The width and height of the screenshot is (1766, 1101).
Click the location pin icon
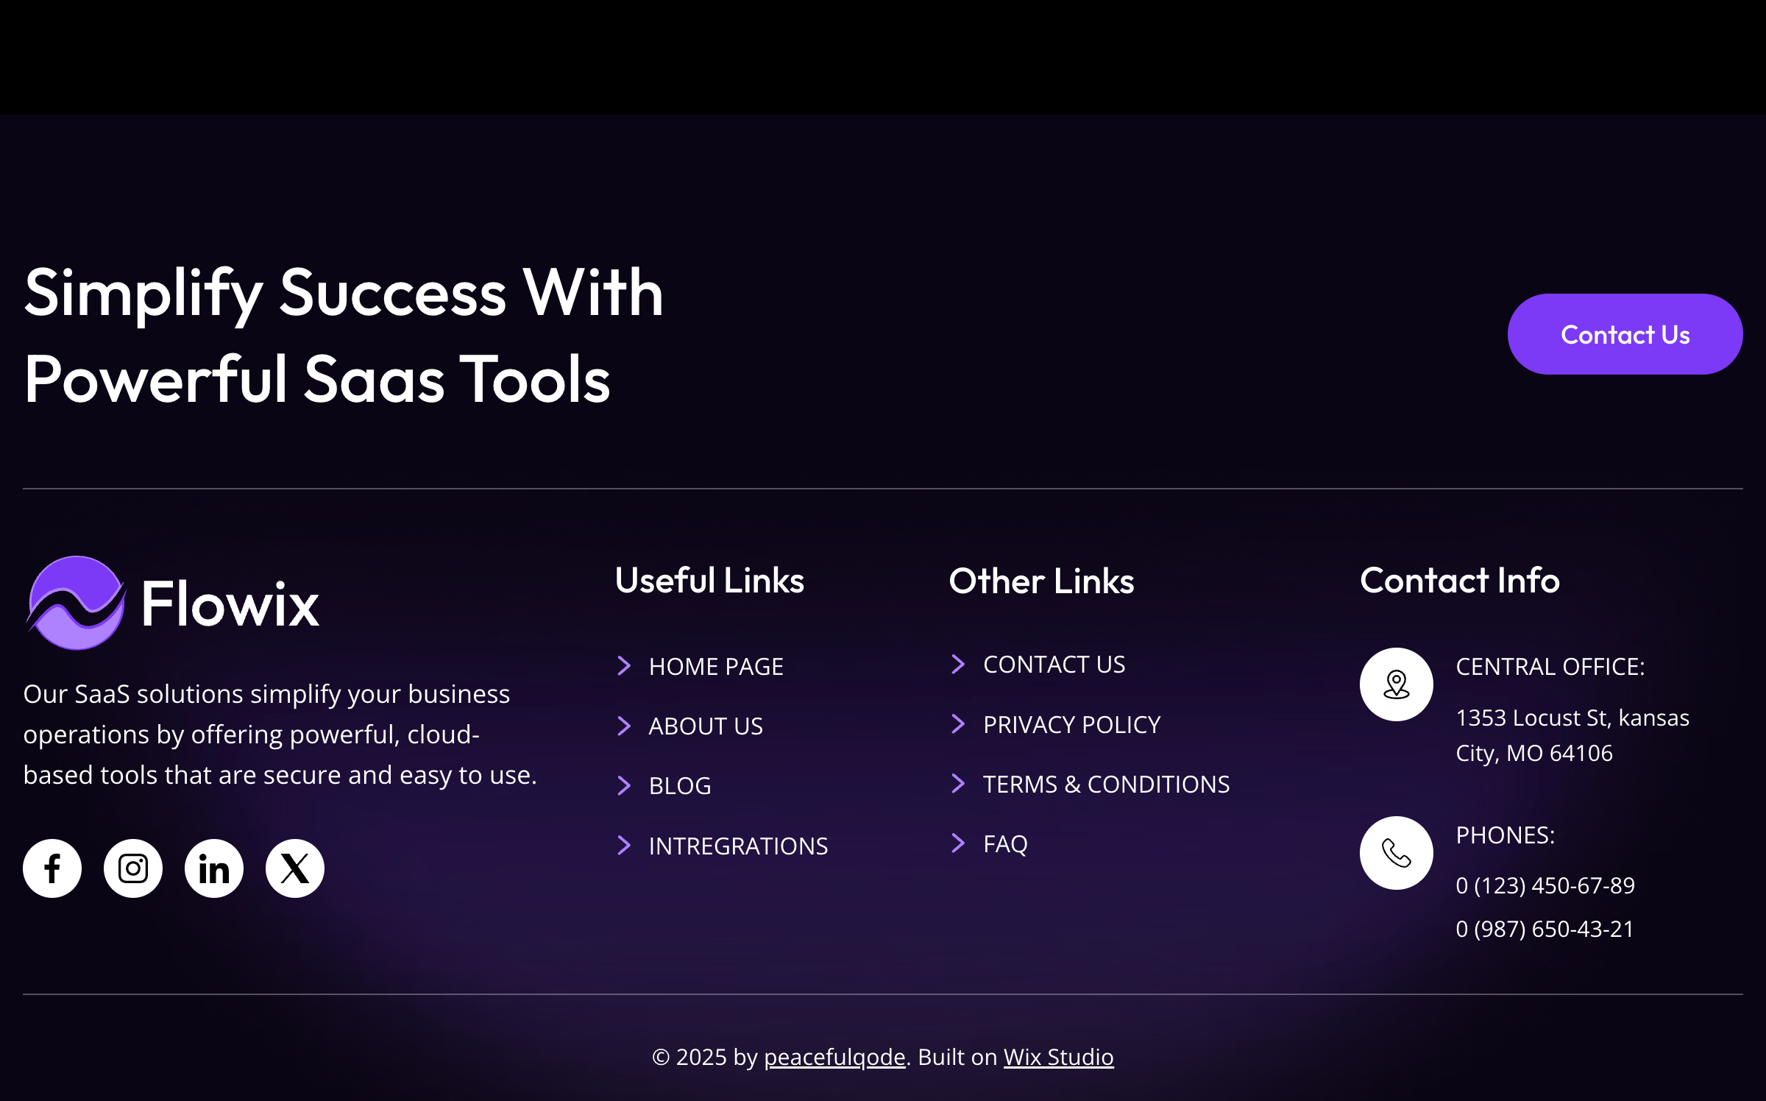1397,684
